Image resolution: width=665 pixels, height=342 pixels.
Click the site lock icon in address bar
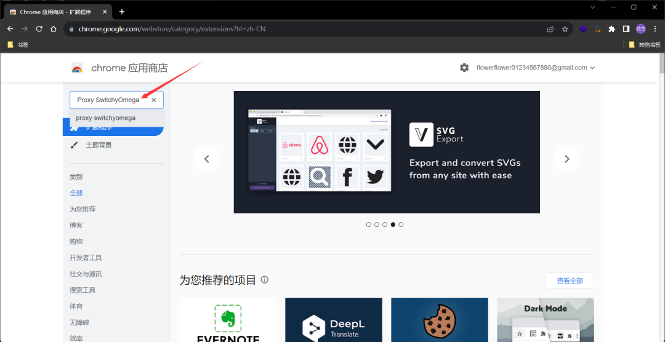click(x=71, y=30)
